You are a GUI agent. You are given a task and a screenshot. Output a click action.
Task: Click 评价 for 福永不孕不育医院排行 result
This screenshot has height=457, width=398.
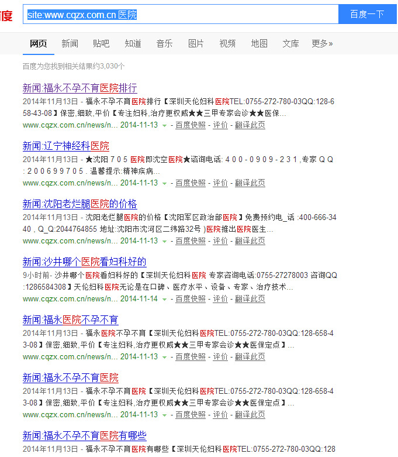coord(220,125)
